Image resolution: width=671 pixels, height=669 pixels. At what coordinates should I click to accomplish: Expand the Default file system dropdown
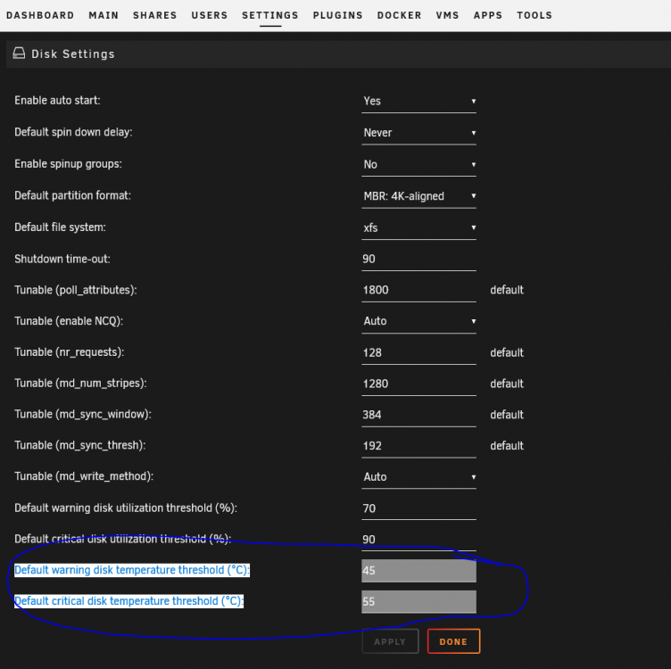tap(418, 228)
